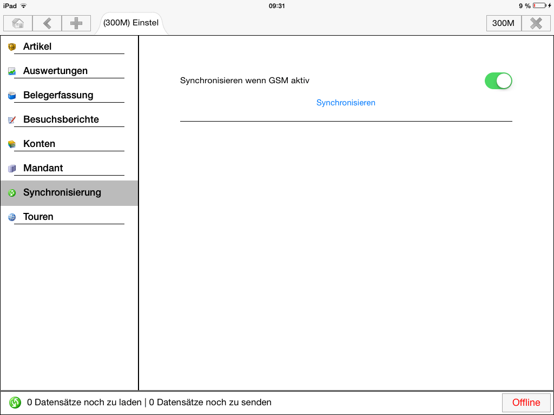
Task: Click the status bar sync icon
Action: 15,402
